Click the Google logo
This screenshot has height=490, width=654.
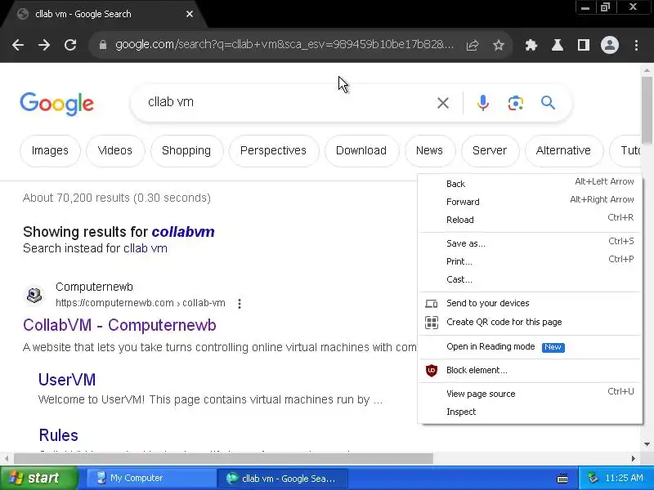click(x=56, y=104)
